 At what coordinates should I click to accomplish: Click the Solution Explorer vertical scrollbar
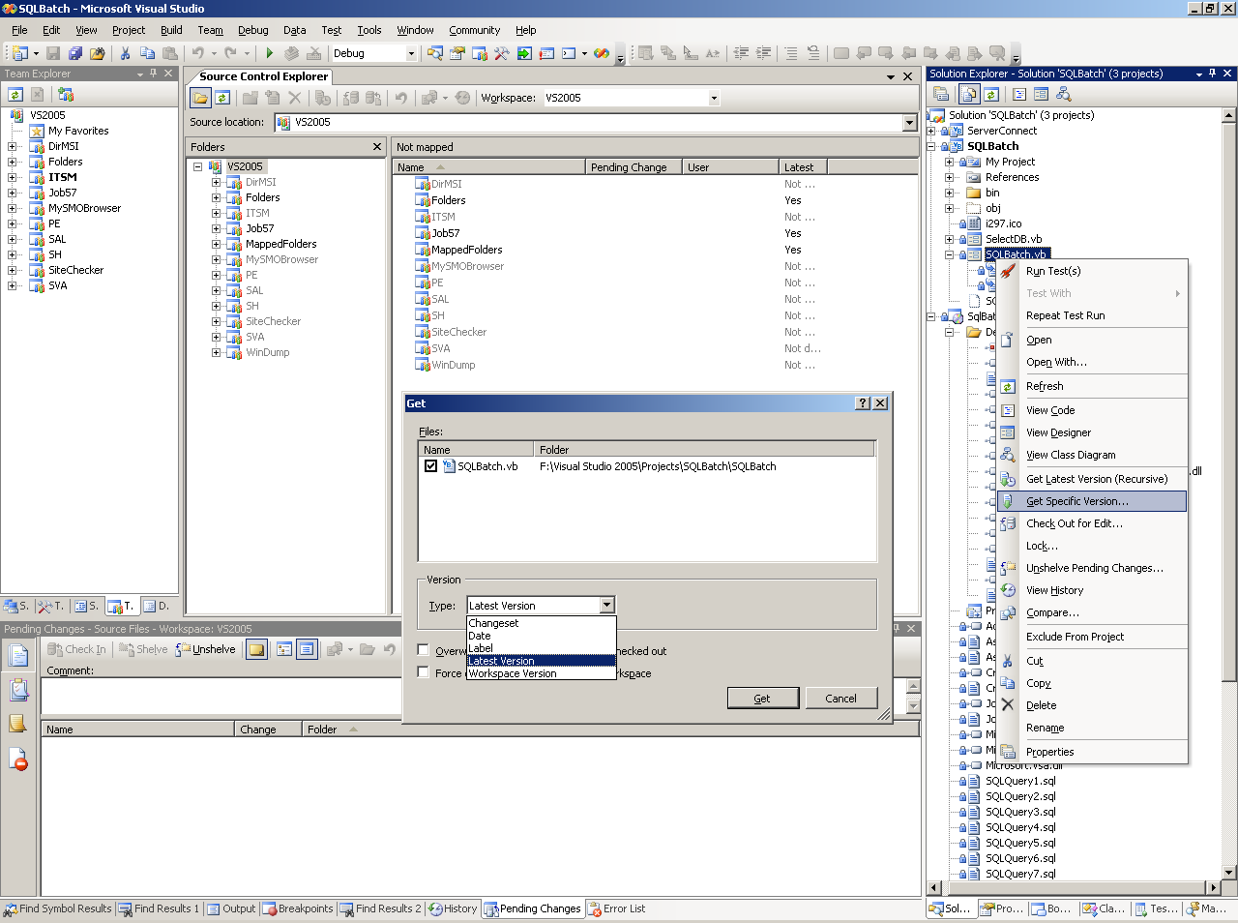[x=1229, y=493]
